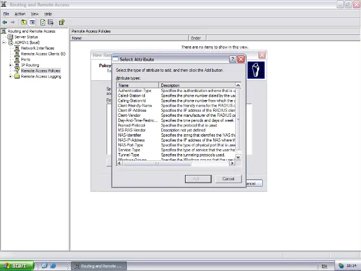Sort attributes by the dialog's Name column header
Viewport: 361px width, 271px height.
point(138,85)
